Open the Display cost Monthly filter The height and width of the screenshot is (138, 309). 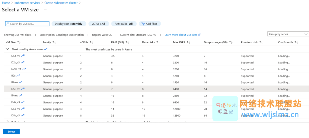point(69,24)
